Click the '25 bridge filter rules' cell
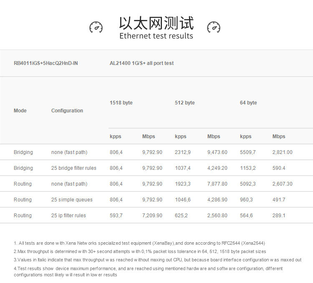Screen dimensions: 313x283 coord(73,168)
